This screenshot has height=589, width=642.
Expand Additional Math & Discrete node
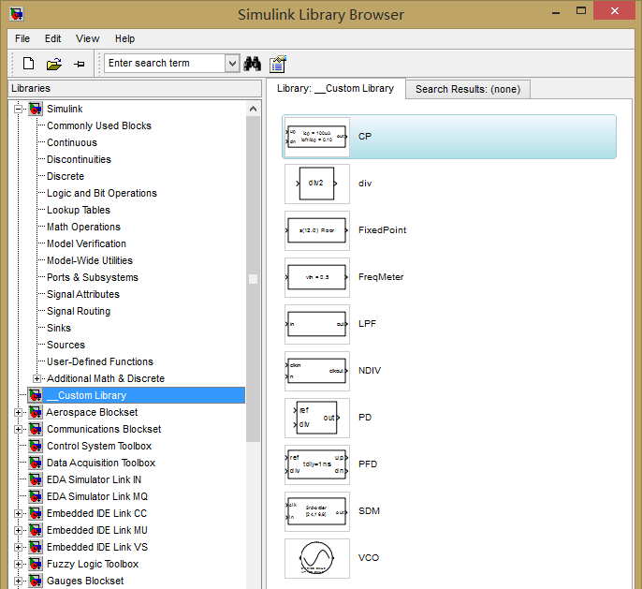click(x=36, y=378)
